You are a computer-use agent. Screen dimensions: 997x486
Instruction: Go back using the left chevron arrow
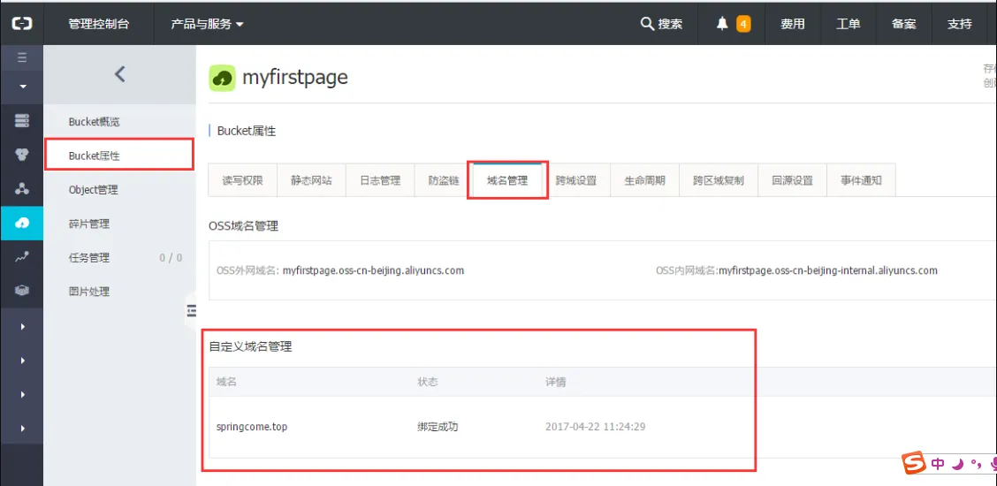[x=119, y=73]
